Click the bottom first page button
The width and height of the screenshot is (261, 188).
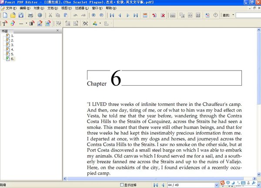pyautogui.click(x=156, y=185)
